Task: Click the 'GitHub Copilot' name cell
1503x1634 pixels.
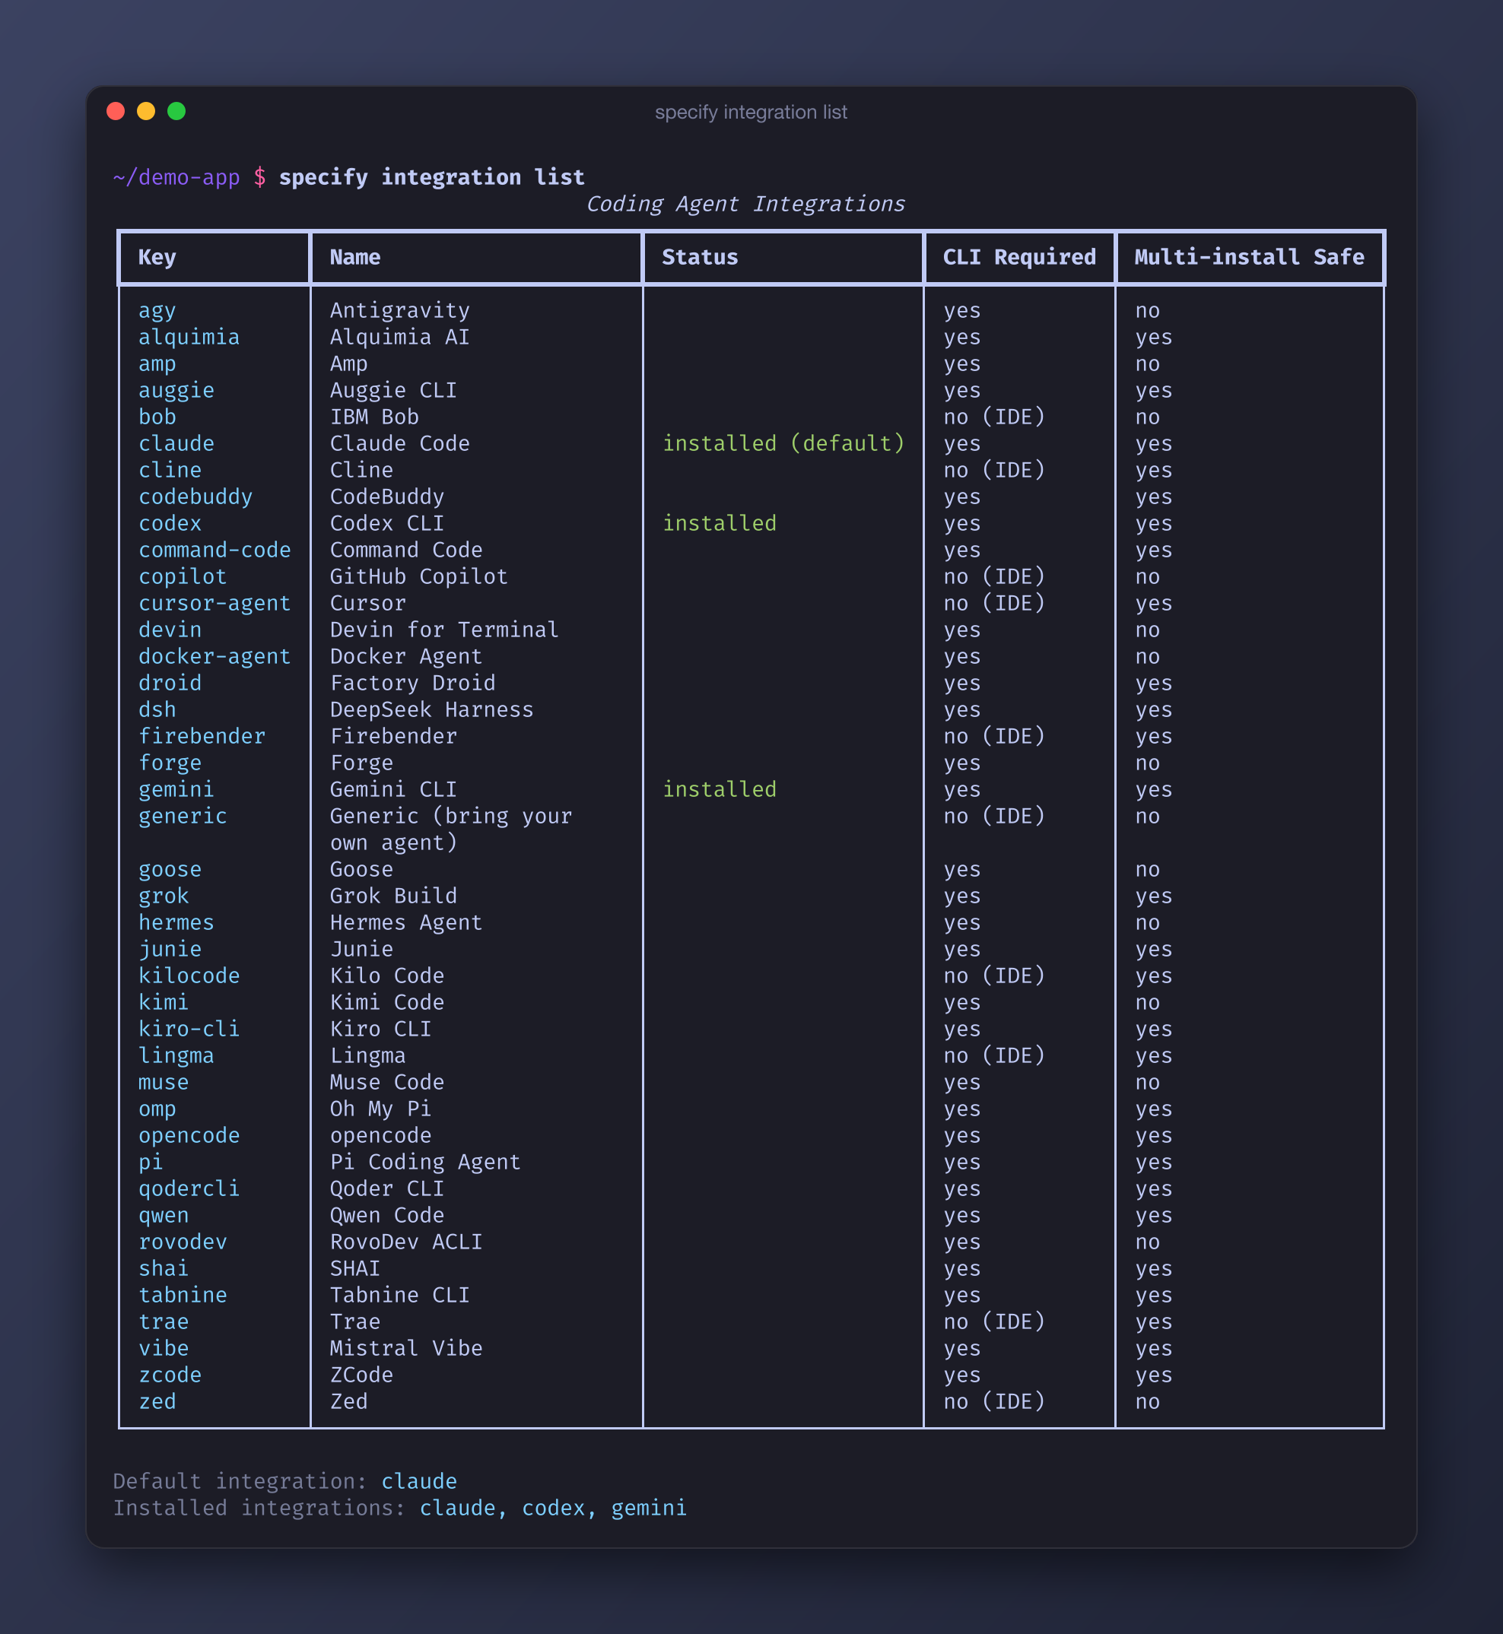Action: pos(419,576)
